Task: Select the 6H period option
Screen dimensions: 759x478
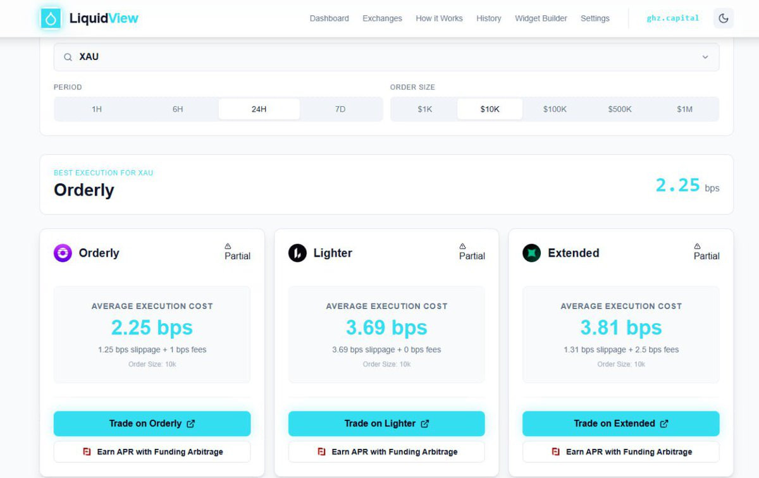Action: click(x=178, y=109)
